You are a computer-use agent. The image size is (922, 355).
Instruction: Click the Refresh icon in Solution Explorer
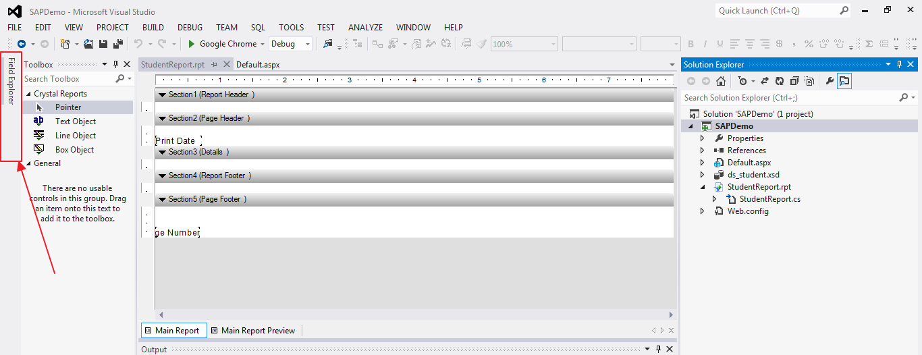point(780,81)
